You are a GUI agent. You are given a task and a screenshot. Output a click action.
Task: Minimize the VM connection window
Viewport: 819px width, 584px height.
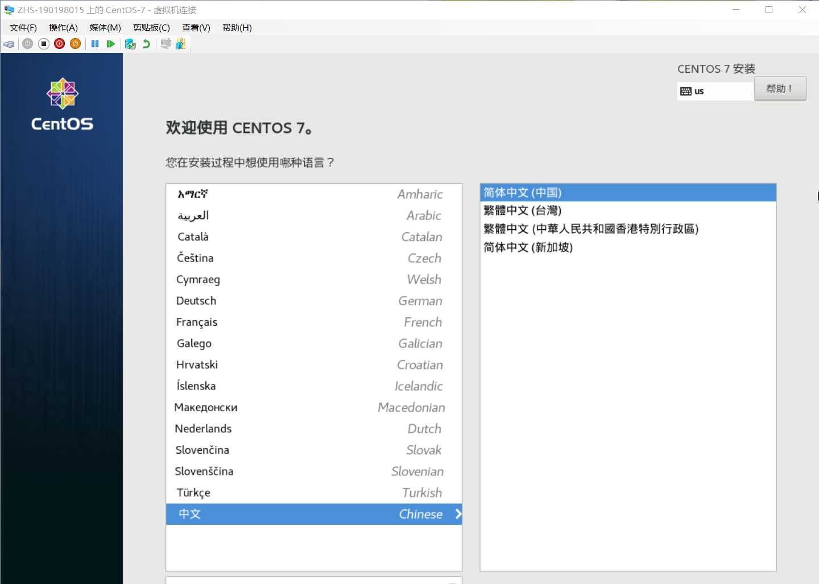tap(736, 10)
